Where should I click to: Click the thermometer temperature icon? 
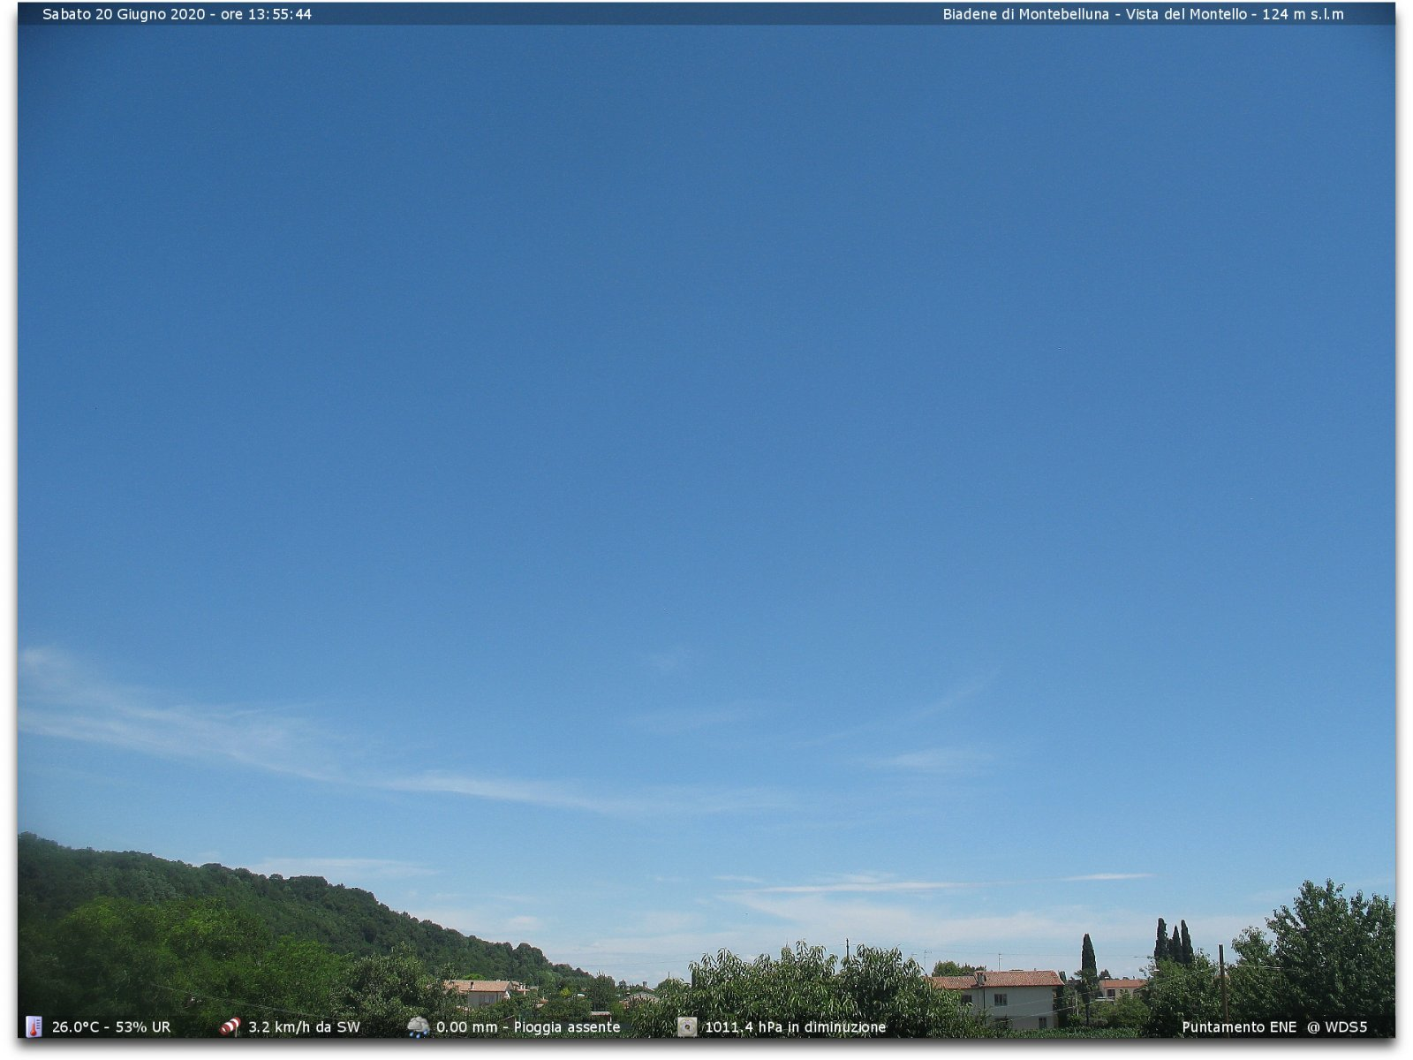tap(34, 1026)
